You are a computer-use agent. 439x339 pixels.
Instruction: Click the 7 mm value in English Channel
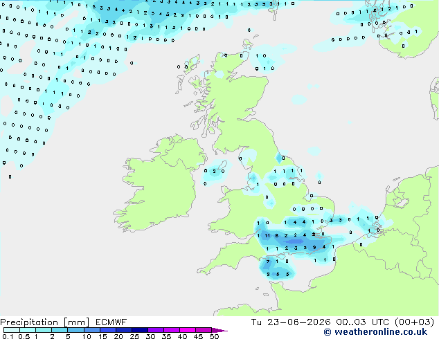(268, 262)
